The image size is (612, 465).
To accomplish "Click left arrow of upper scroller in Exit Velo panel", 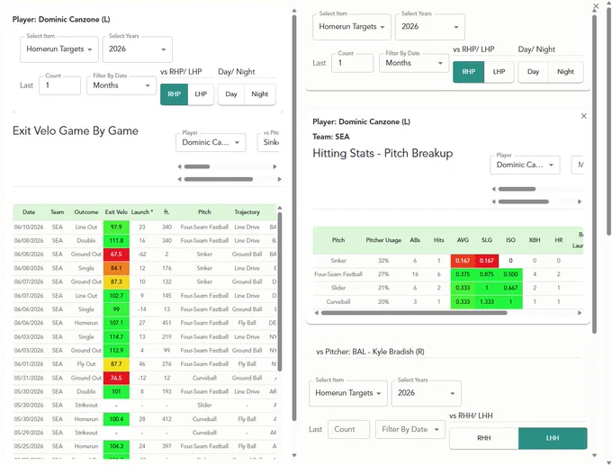I will 179,166.
